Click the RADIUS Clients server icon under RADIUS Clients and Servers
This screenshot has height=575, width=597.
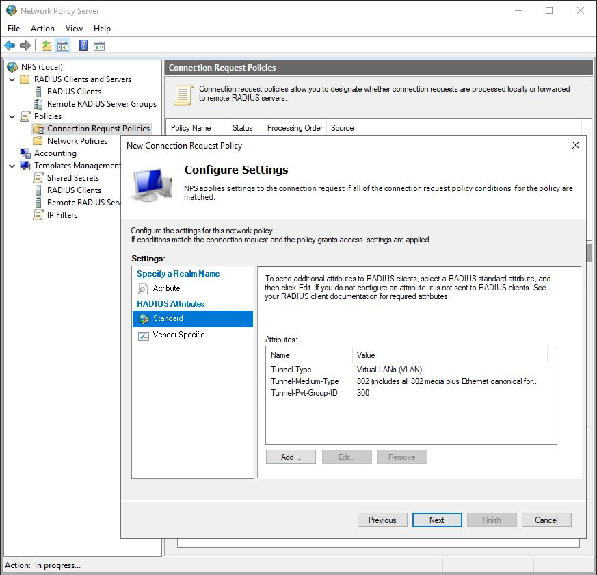(x=38, y=92)
